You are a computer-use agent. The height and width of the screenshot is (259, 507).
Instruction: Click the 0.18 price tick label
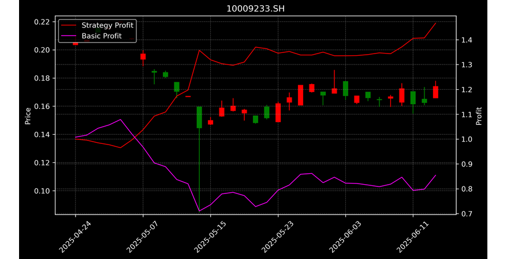42,78
